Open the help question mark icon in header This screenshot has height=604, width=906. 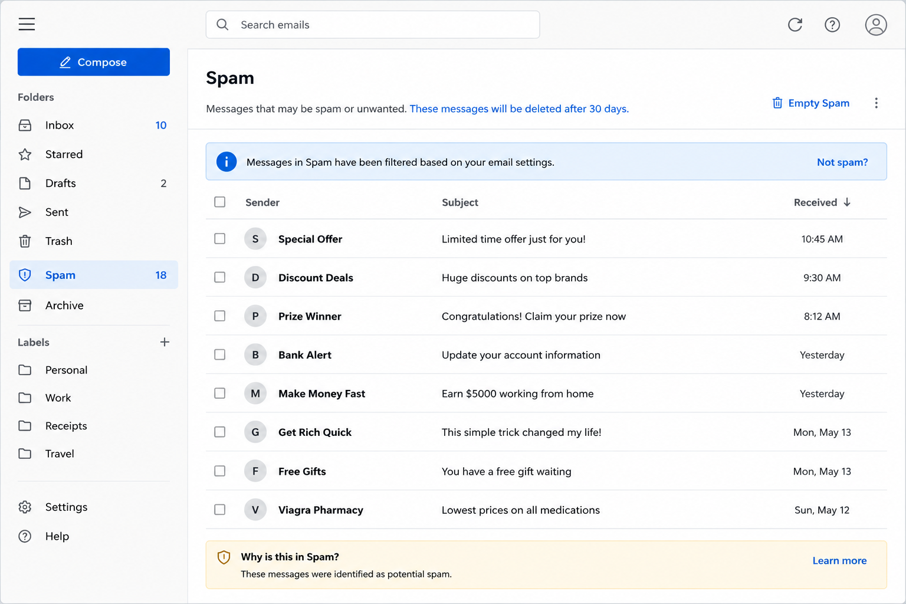coord(832,25)
